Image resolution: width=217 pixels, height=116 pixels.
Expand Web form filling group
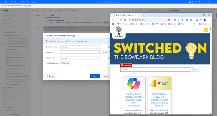click(4, 49)
